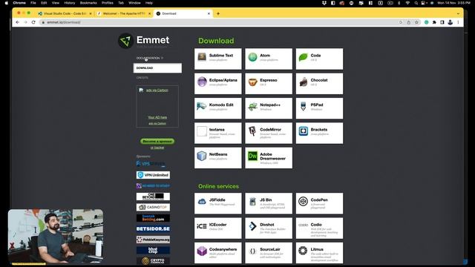Open the NetBeans plugin card

[218, 158]
